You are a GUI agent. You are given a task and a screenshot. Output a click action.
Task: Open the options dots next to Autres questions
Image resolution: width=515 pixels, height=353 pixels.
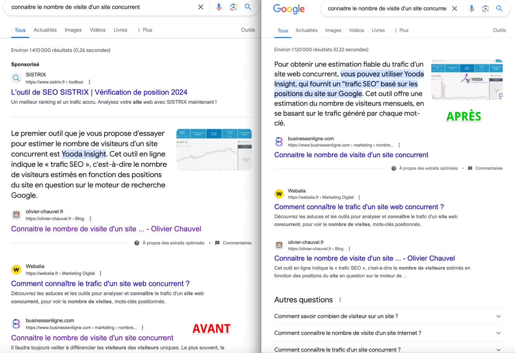click(x=340, y=300)
